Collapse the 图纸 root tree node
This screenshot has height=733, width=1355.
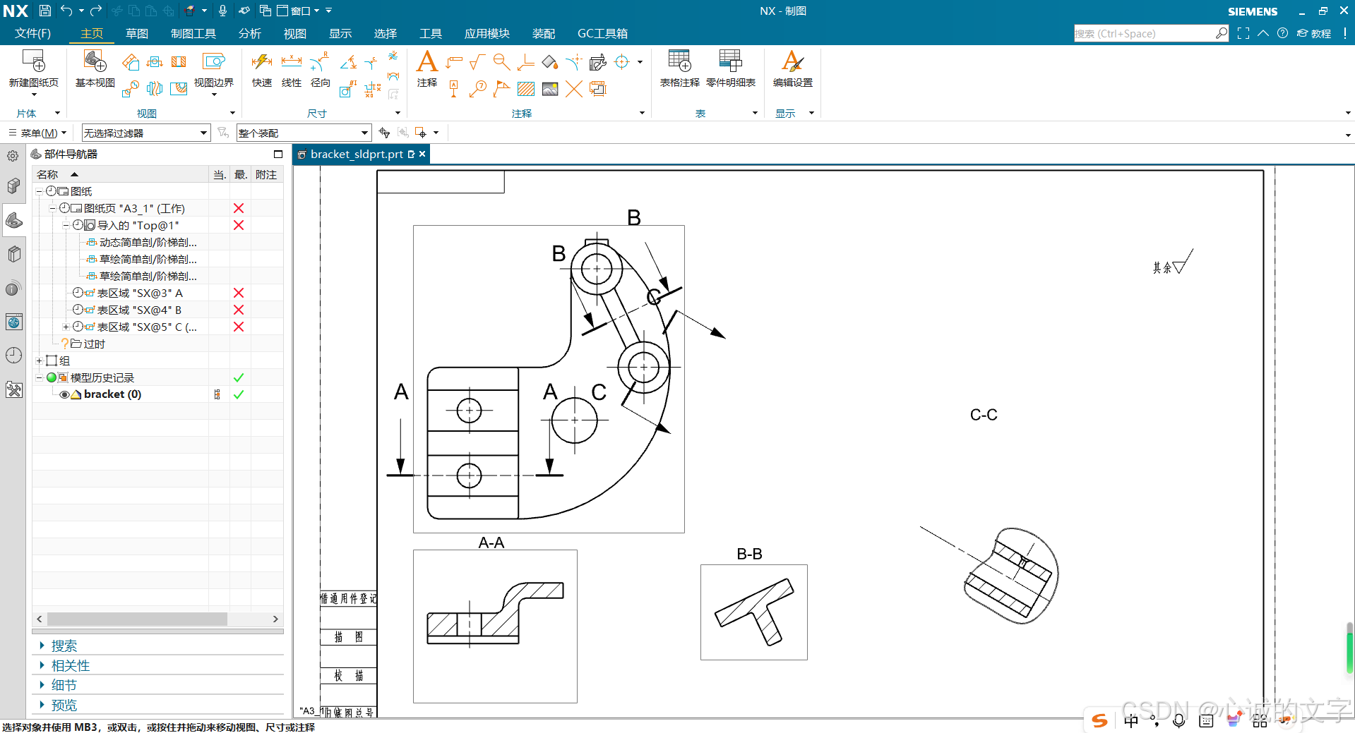(40, 191)
